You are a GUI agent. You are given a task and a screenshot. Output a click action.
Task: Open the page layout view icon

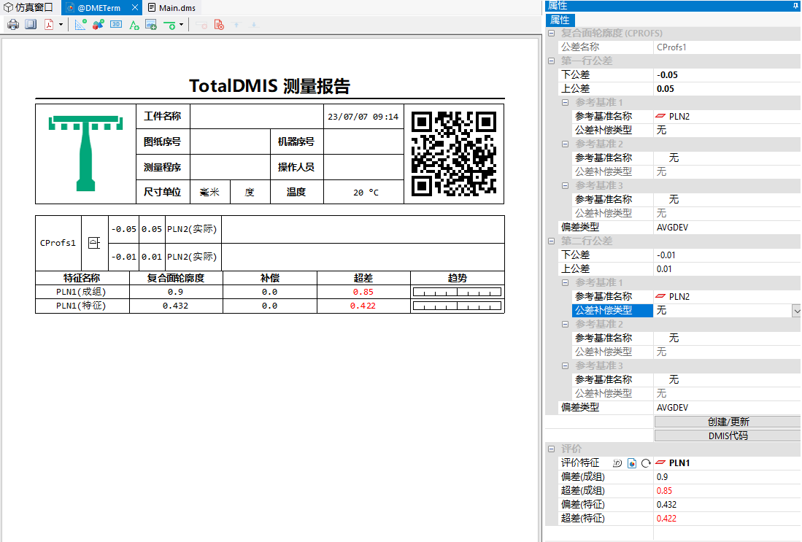(31, 25)
